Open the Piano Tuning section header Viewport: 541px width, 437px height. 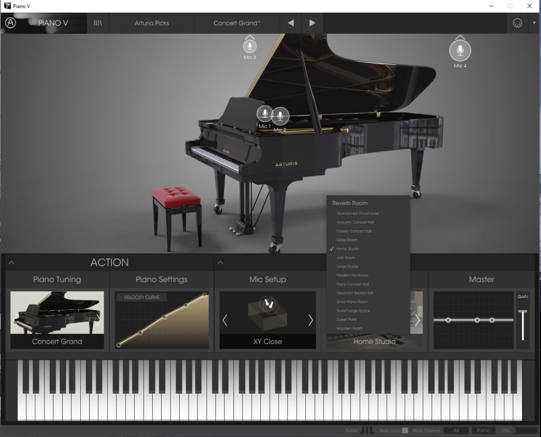tap(57, 280)
